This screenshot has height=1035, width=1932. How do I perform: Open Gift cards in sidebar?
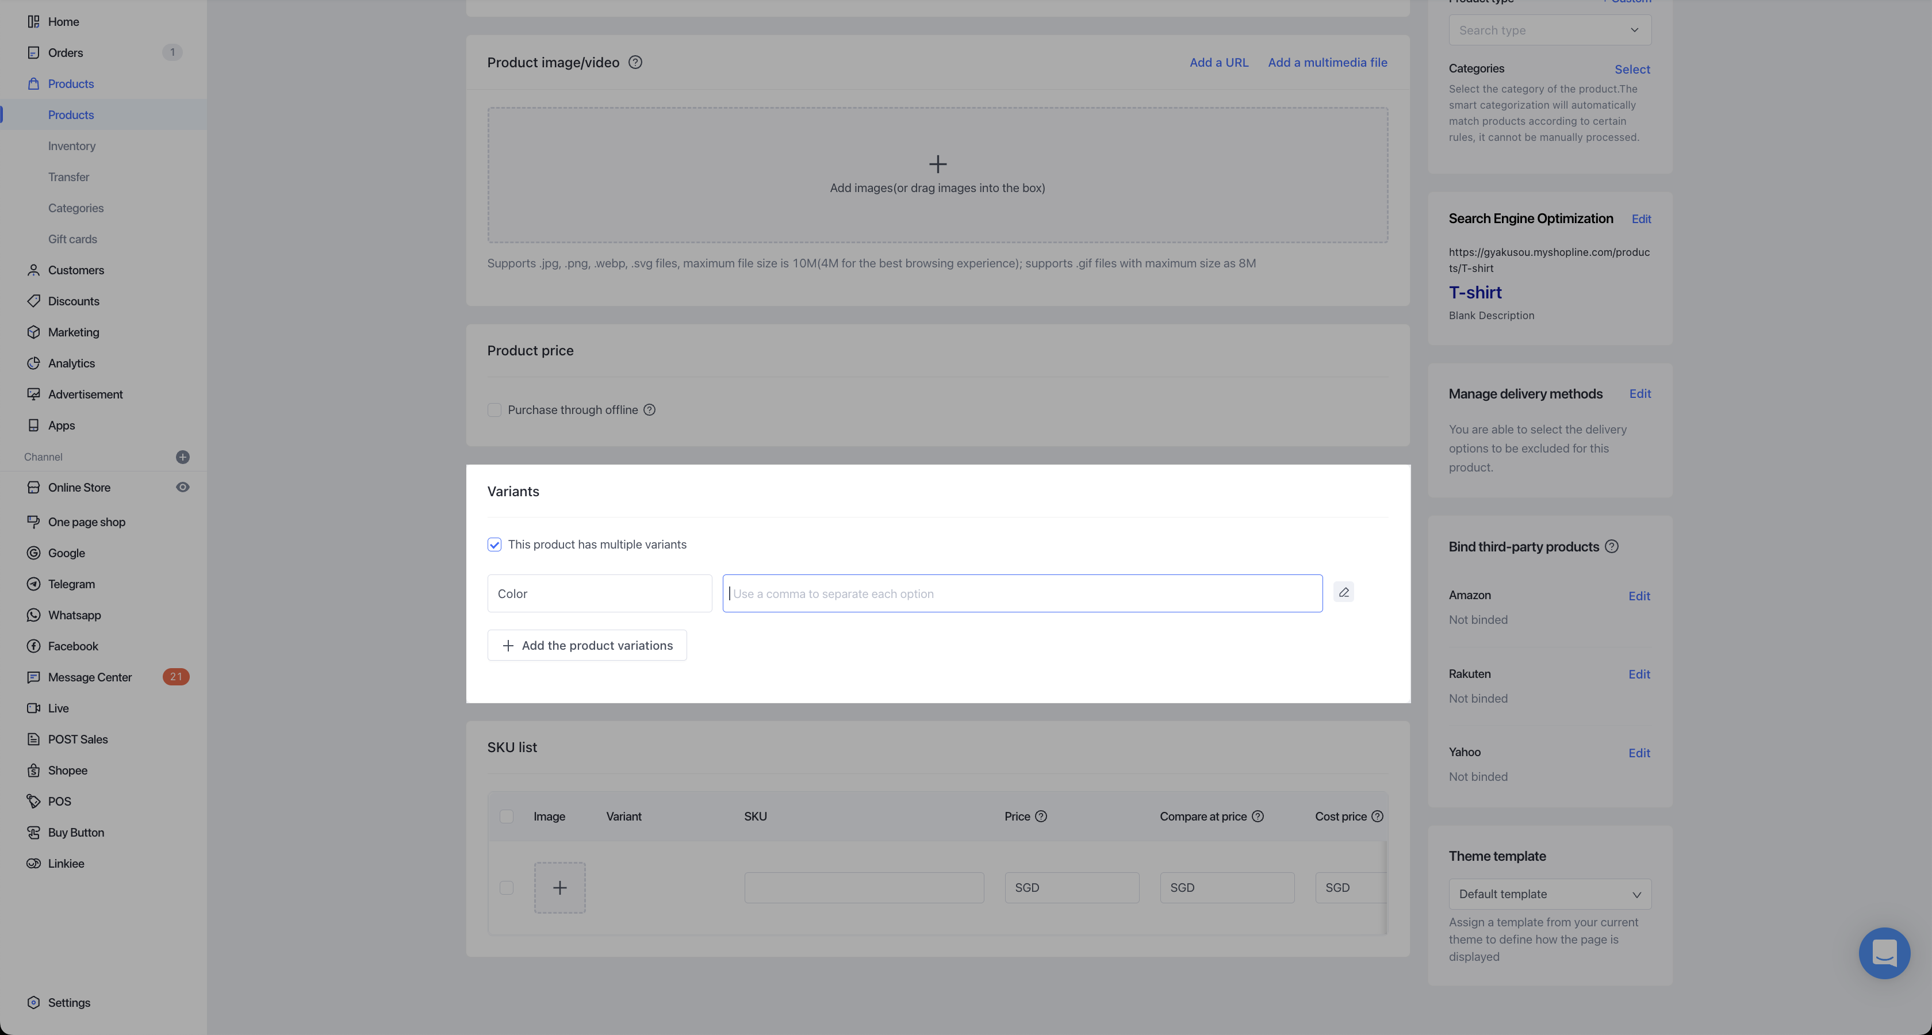tap(73, 239)
